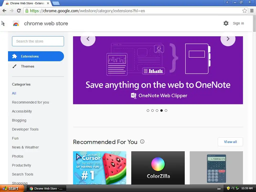Select the fourth carousel dot
The height and width of the screenshot is (192, 256).
tap(161, 110)
